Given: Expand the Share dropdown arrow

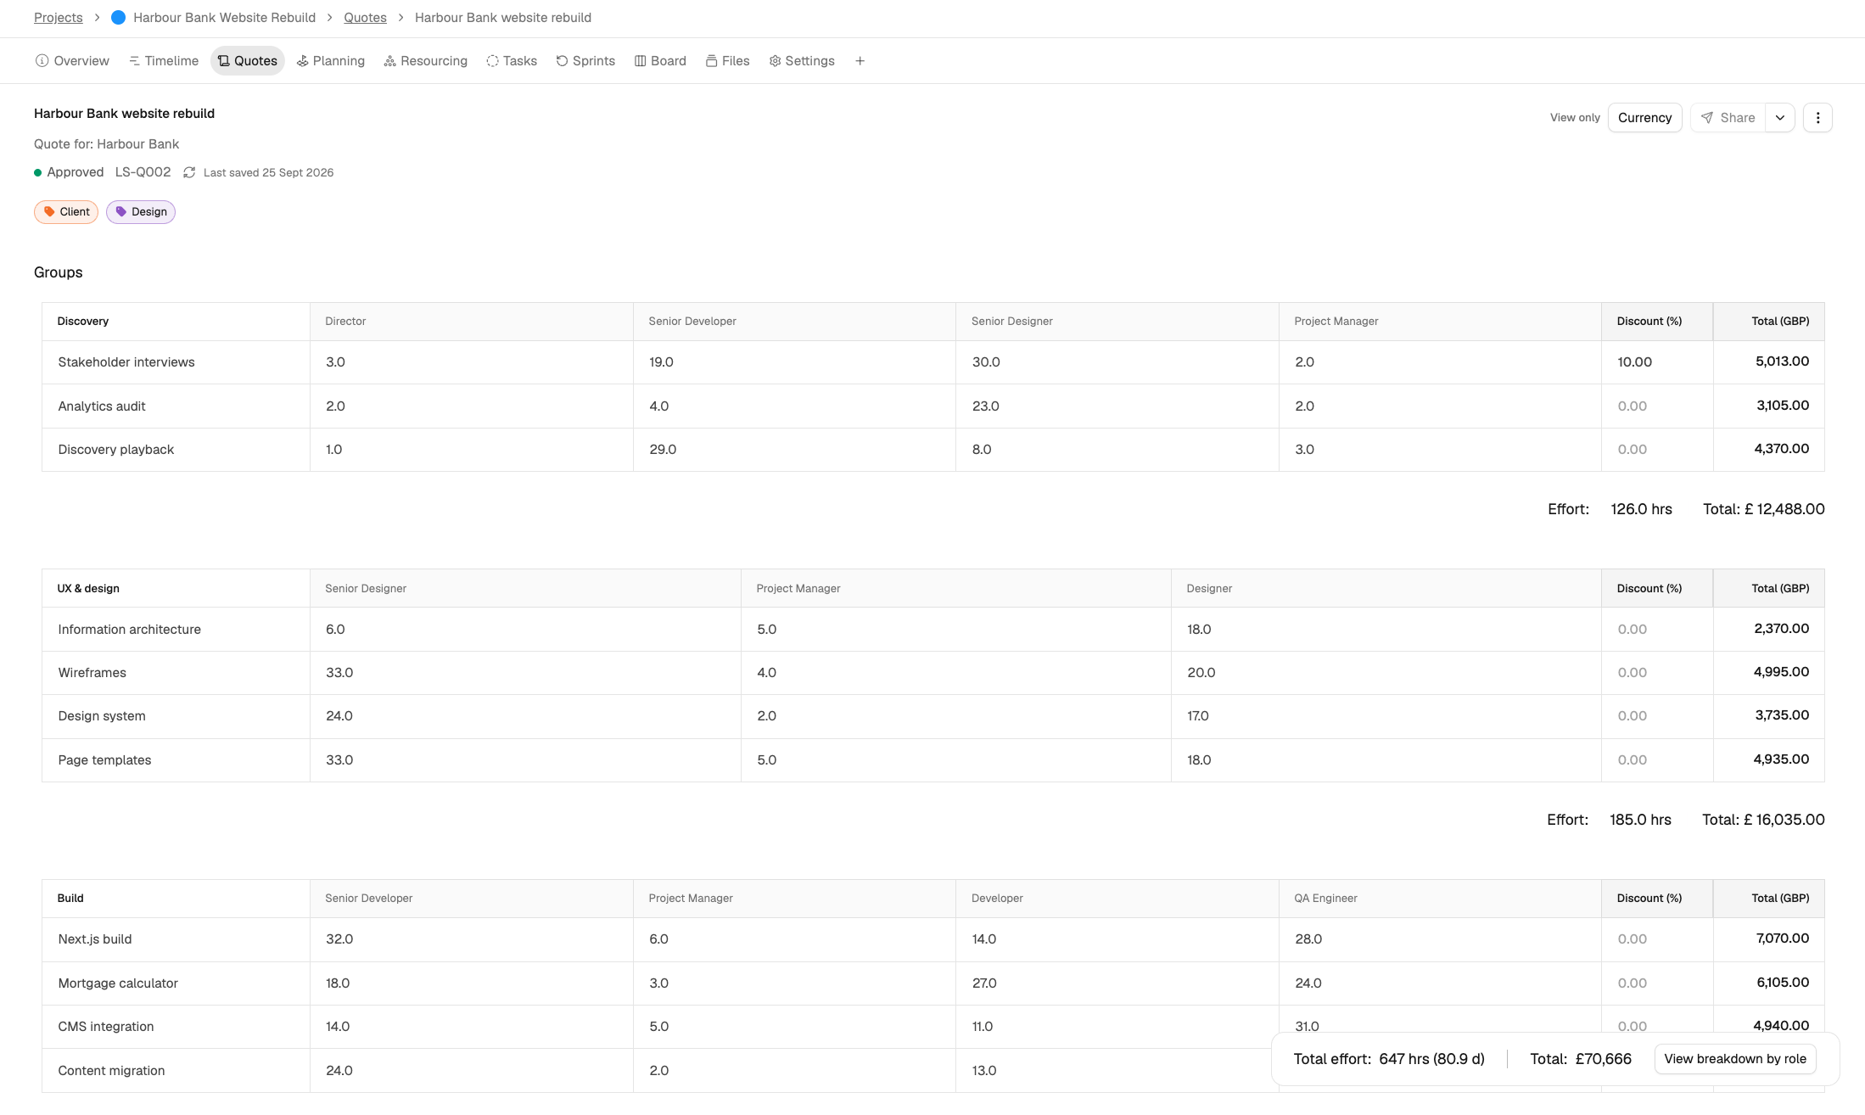Looking at the screenshot, I should (1780, 118).
